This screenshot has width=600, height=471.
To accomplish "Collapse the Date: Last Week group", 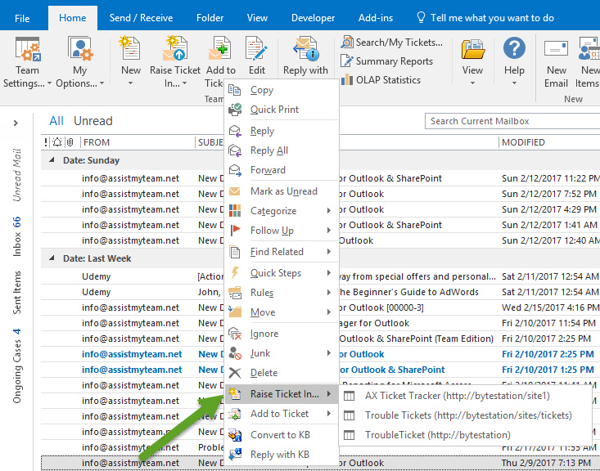I will [x=52, y=258].
